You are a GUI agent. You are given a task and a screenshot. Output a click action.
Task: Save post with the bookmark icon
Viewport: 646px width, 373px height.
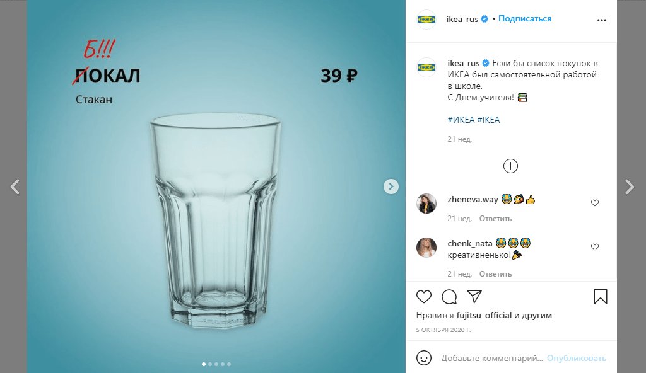coord(600,297)
